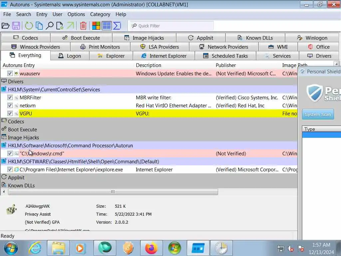Click the horizontal scrollbar left arrow
Screen dimensions: 341x256
tap(4, 192)
